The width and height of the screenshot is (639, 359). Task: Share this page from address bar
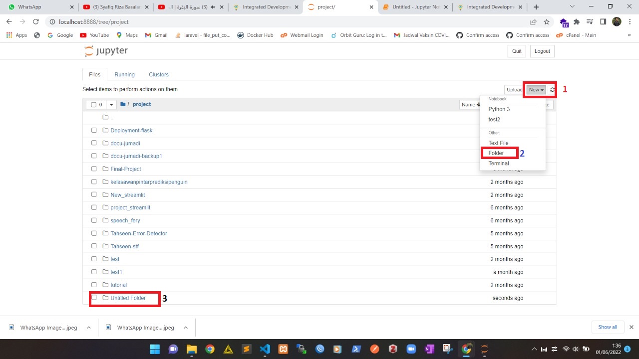[533, 22]
